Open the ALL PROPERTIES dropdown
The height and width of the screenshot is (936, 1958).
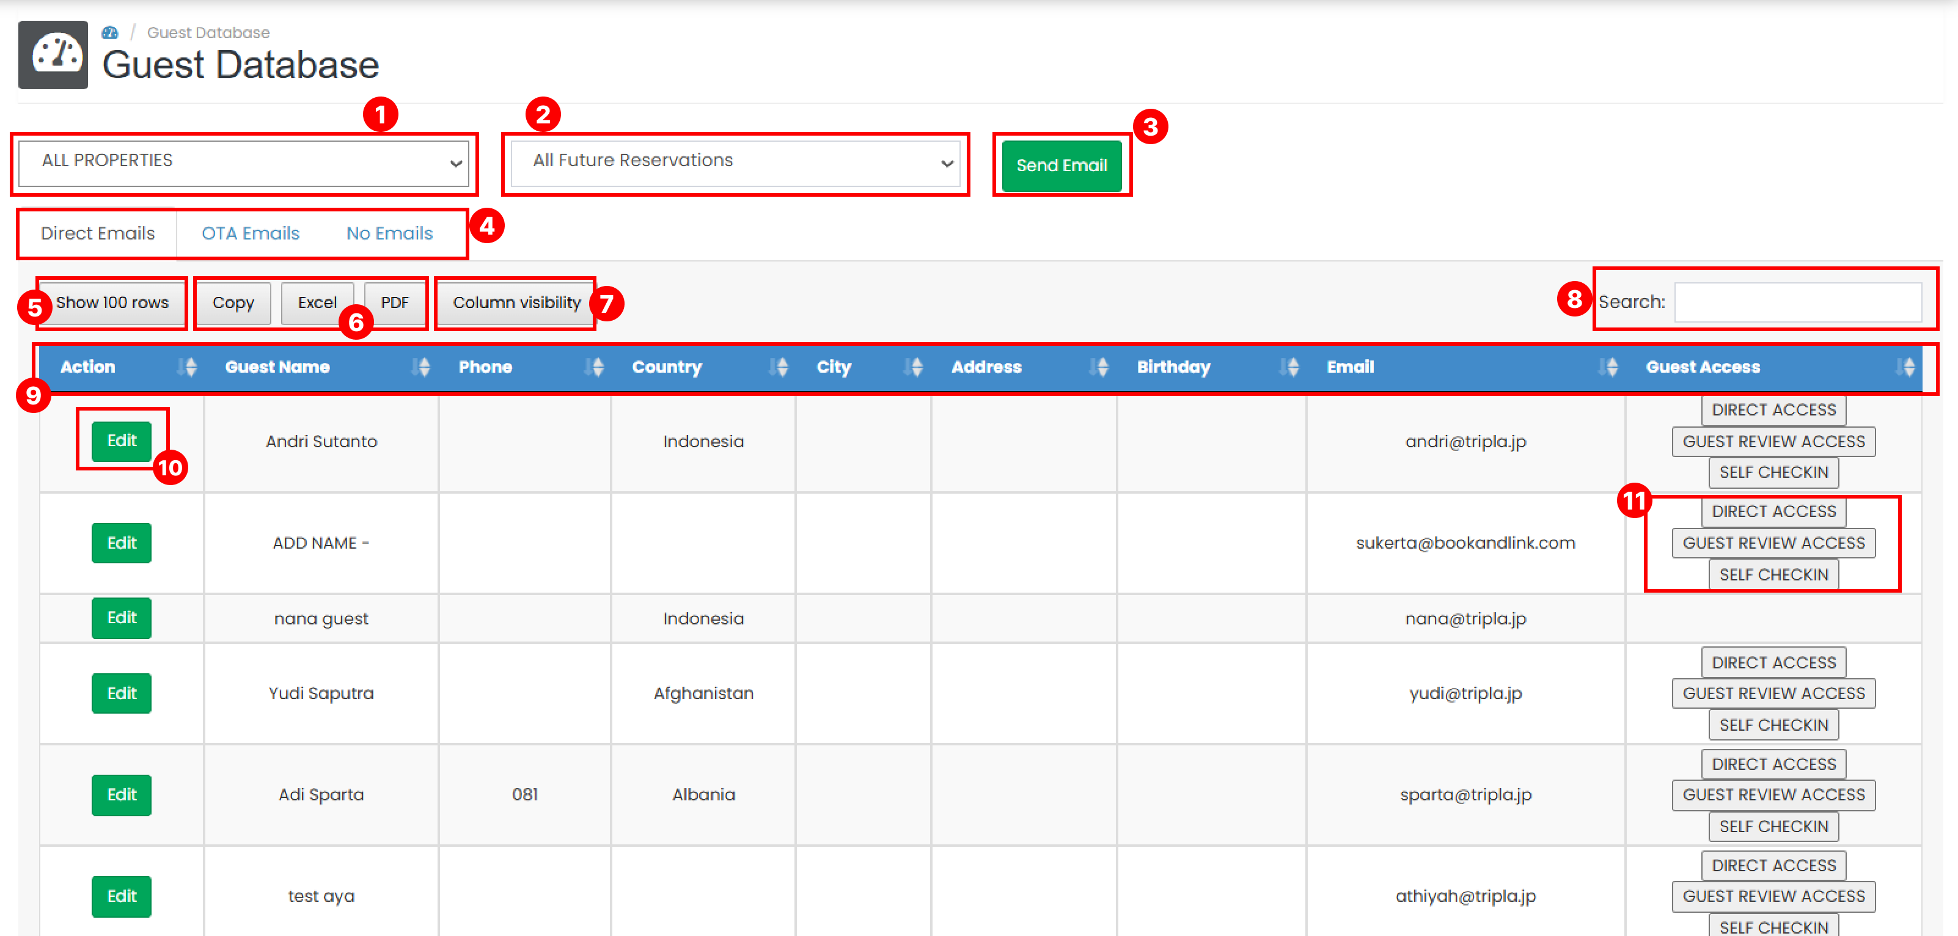(243, 161)
